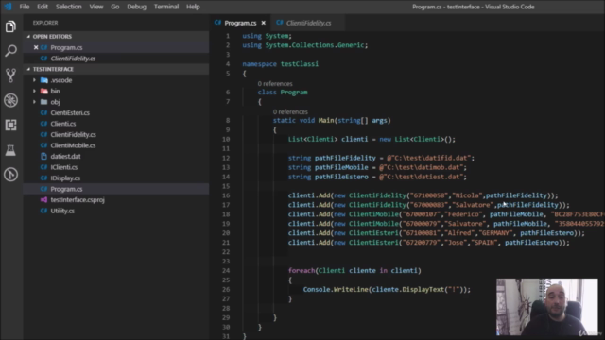
Task: Click "System.Collections.Generic" on line 2
Action: tap(315, 45)
